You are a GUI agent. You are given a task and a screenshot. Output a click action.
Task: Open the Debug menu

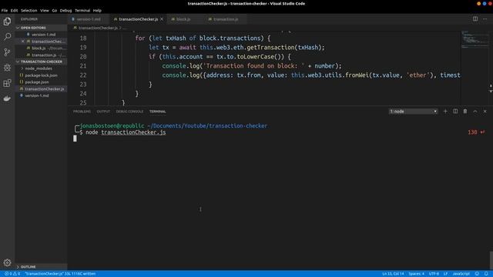pyautogui.click(x=65, y=10)
